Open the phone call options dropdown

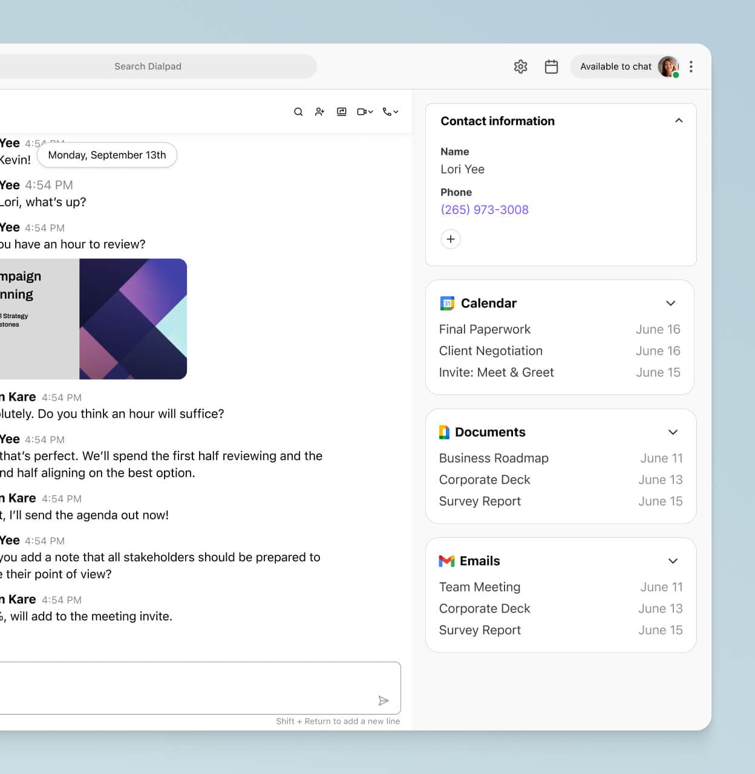pyautogui.click(x=395, y=112)
